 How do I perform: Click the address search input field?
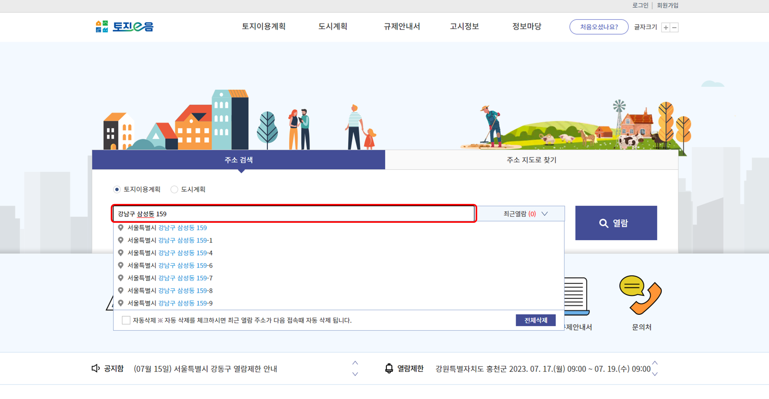click(x=294, y=214)
